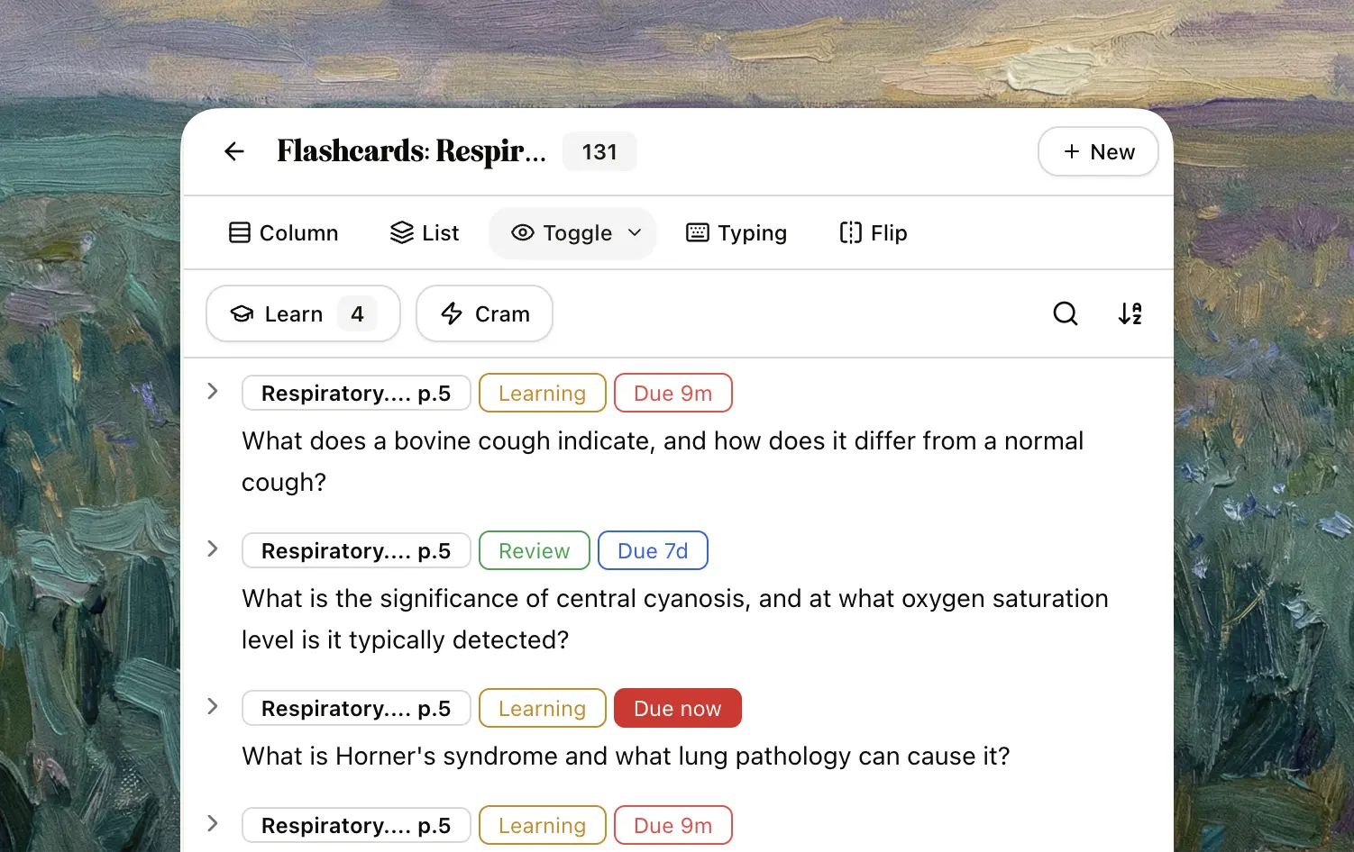1354x852 pixels.
Task: Go back using the left arrow icon
Action: (x=234, y=151)
